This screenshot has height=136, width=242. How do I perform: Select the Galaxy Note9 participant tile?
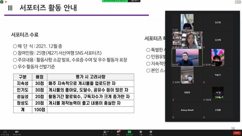(187, 110)
